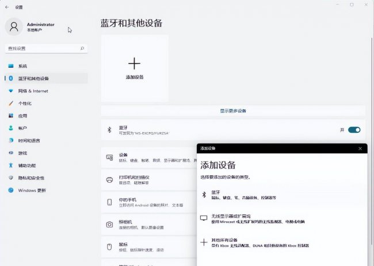The height and width of the screenshot is (266, 374).
Task: Open 应用 settings page
Action: 46,115
